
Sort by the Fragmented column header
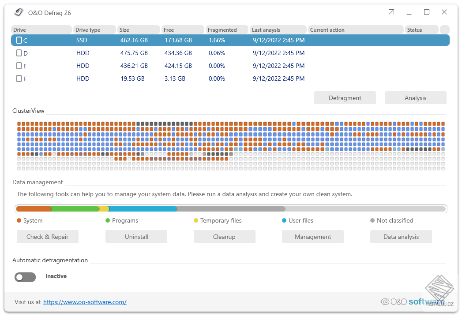coord(227,30)
